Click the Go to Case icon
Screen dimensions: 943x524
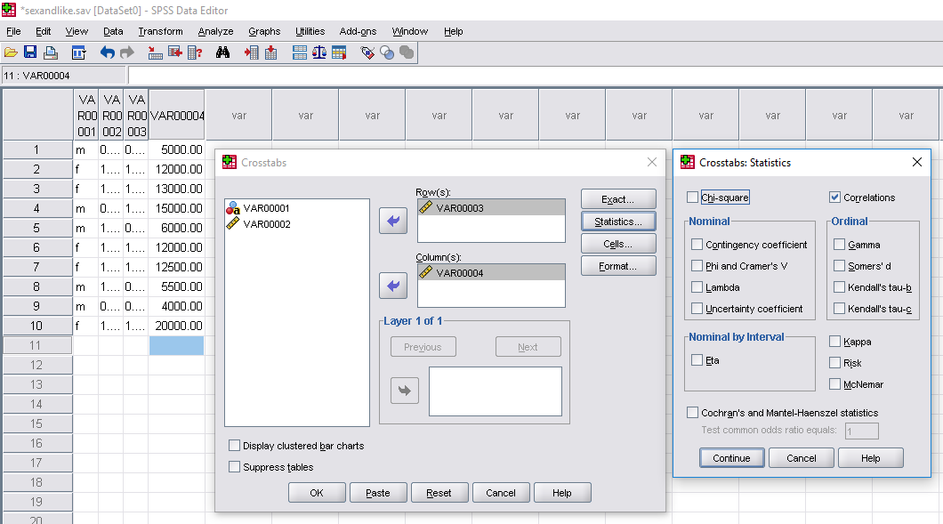point(156,53)
